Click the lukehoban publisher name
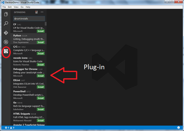The width and height of the screenshot is (184, 131). tap(18, 109)
